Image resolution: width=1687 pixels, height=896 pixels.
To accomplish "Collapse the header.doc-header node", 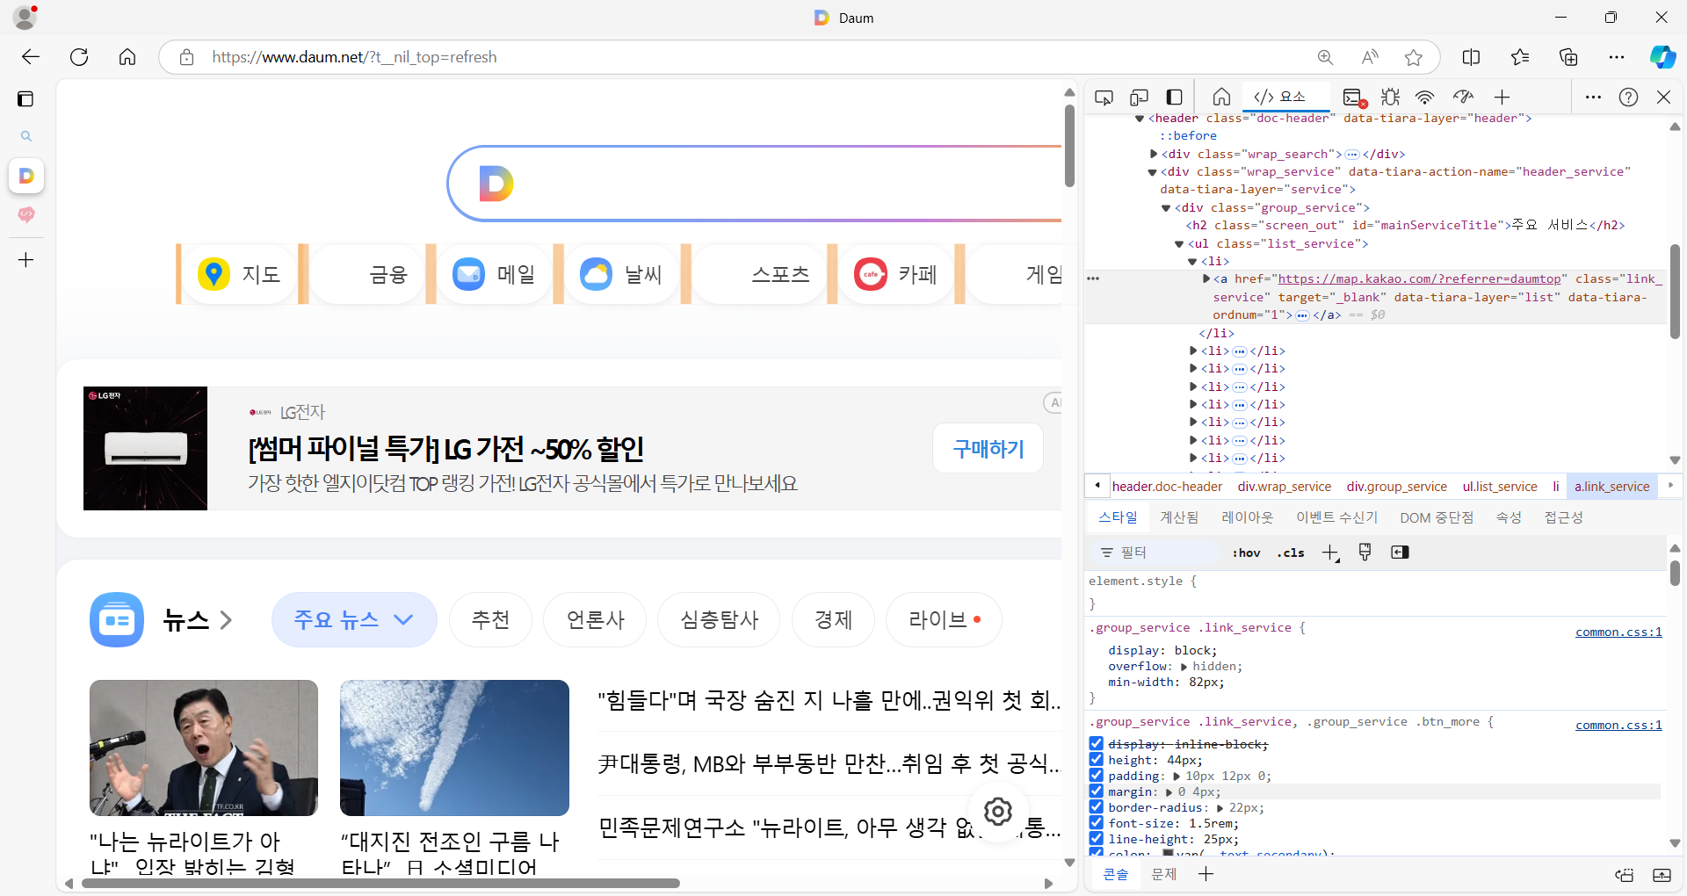I will 1140,119.
